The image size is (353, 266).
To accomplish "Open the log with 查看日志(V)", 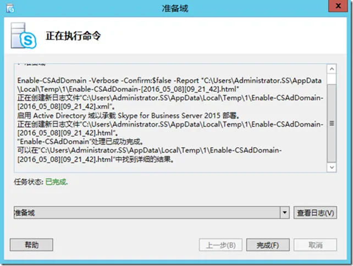I will pos(315,213).
